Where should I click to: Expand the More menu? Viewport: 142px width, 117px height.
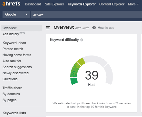tap(133, 4)
